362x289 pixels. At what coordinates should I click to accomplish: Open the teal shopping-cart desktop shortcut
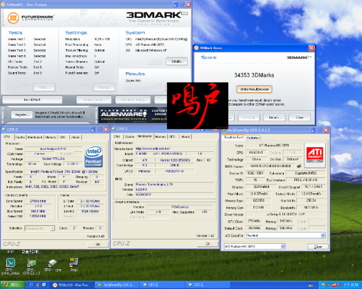pyautogui.click(x=11, y=263)
